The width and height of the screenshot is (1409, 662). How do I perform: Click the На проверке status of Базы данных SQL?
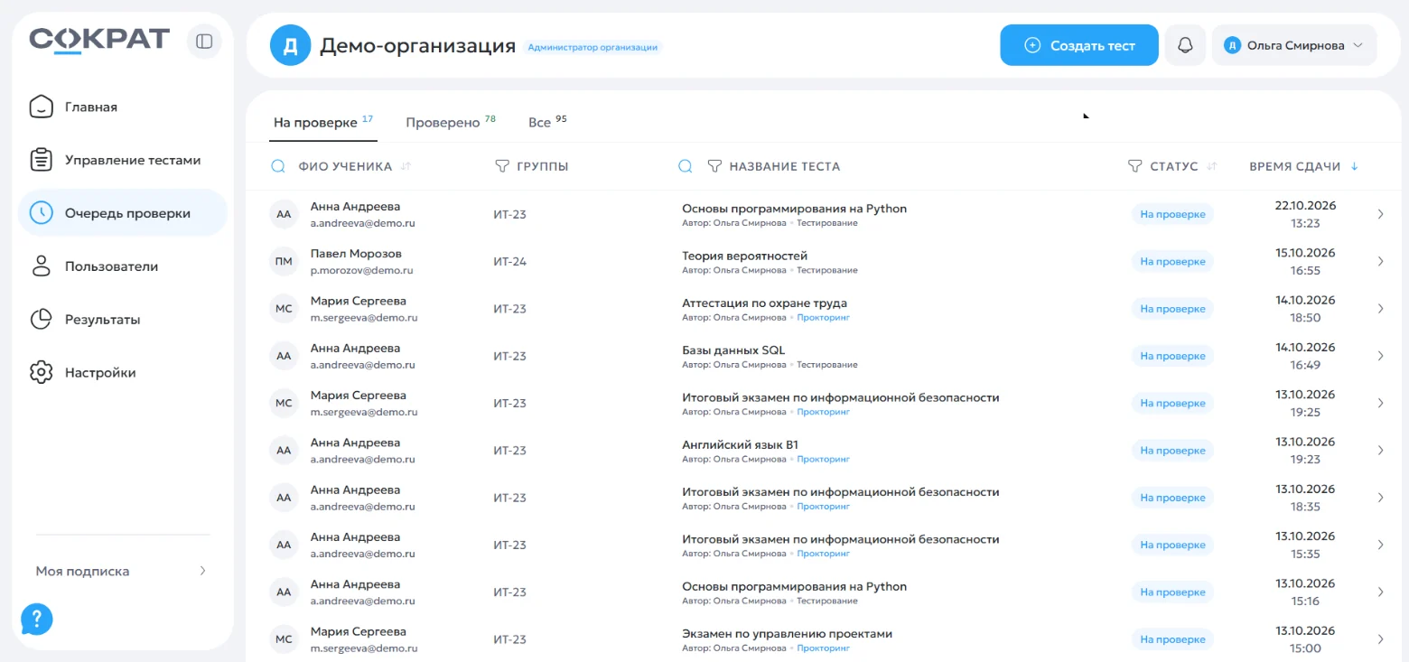click(1172, 356)
